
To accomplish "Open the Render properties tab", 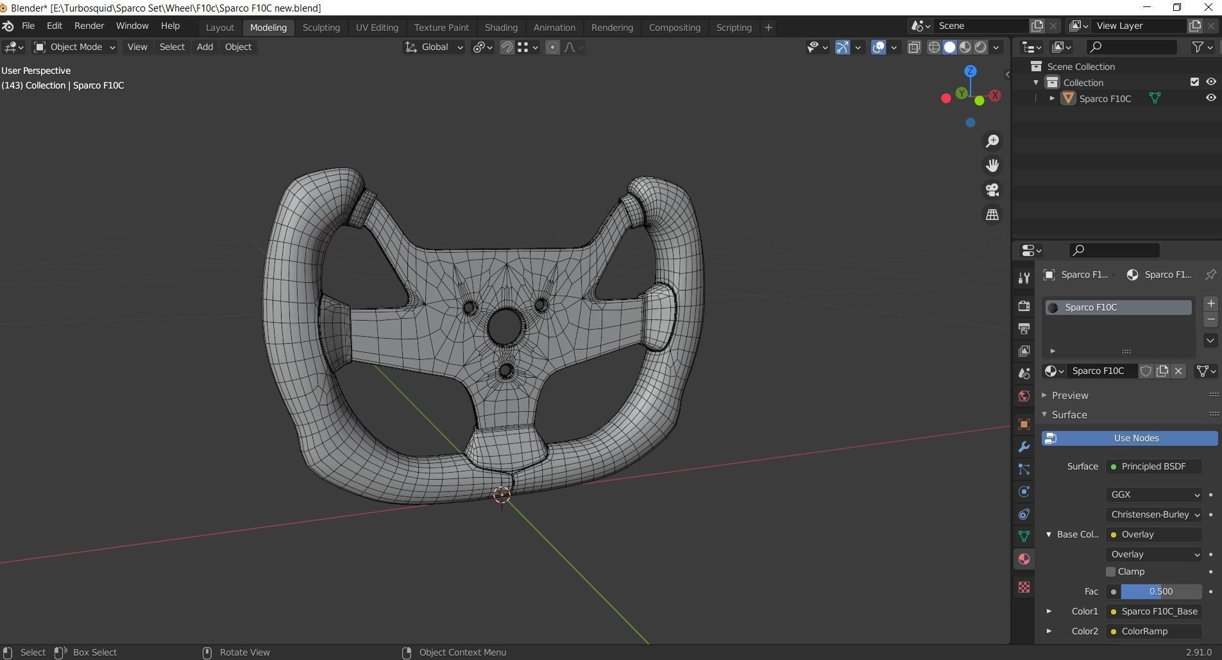I will click(1024, 306).
